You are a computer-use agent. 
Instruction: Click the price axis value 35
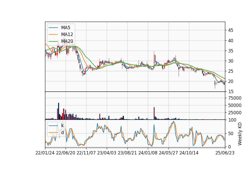point(230,51)
